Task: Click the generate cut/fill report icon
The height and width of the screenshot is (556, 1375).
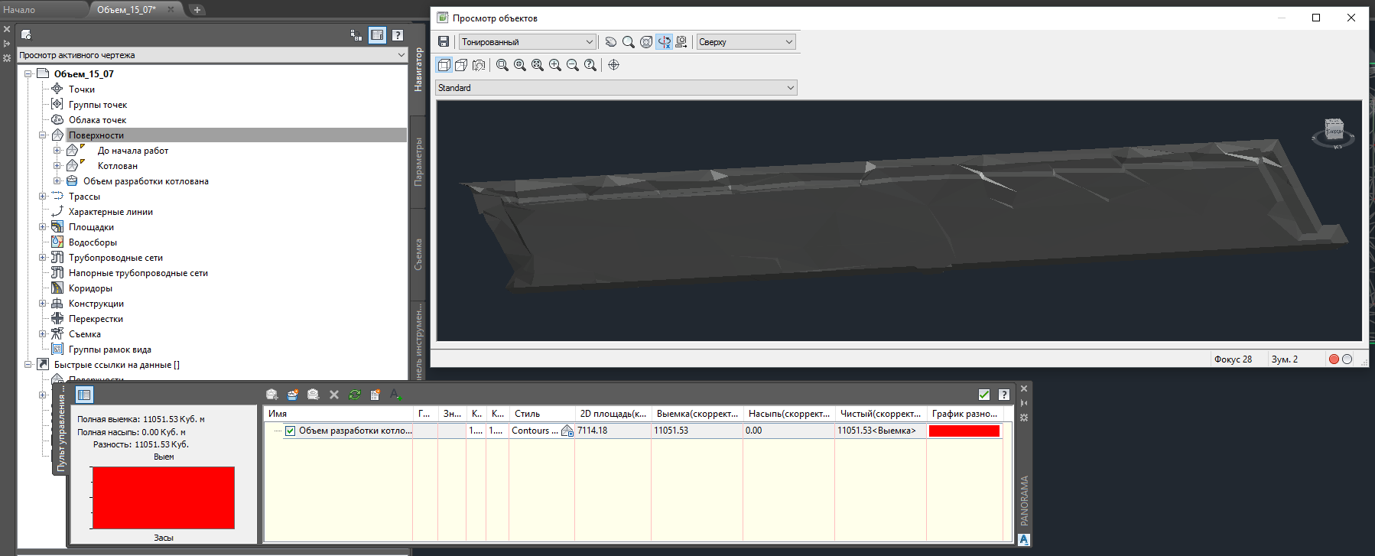Action: click(x=375, y=395)
